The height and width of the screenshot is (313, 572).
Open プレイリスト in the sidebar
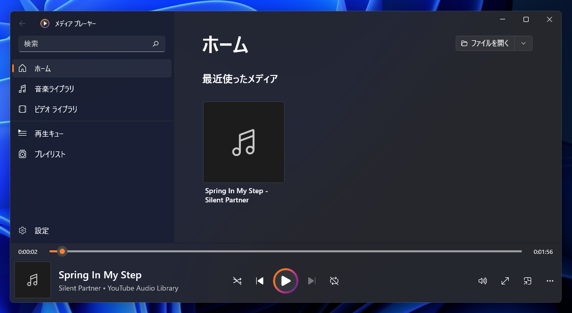tap(92, 154)
